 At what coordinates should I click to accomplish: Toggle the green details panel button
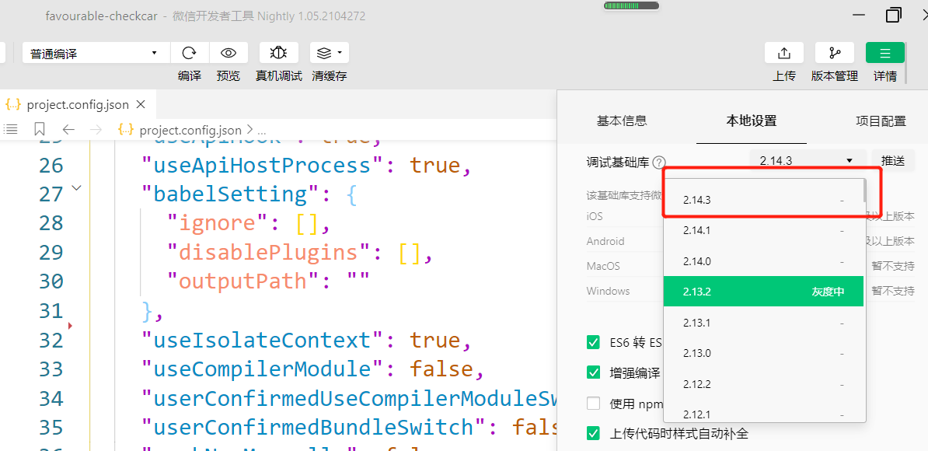(884, 53)
